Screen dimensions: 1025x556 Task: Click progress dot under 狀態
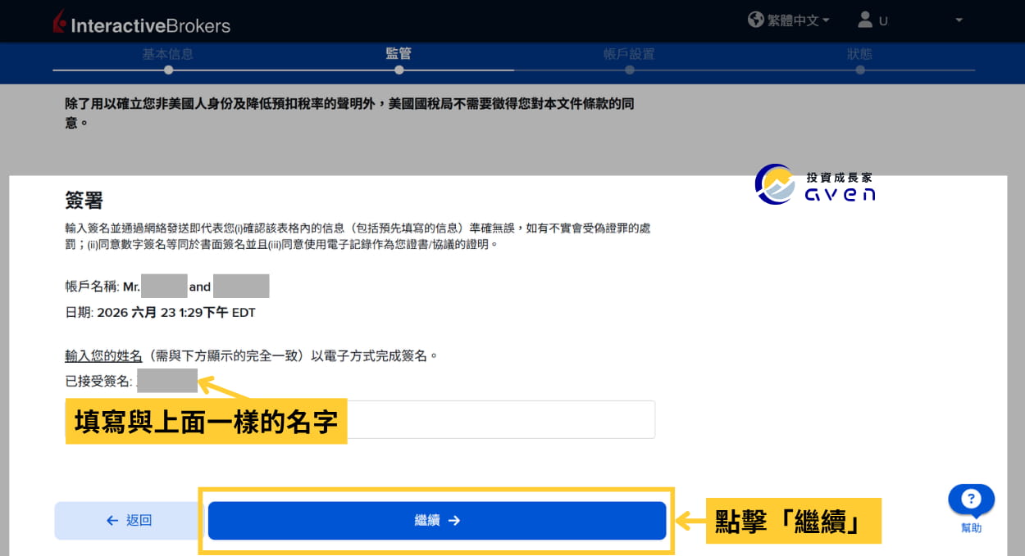click(859, 70)
